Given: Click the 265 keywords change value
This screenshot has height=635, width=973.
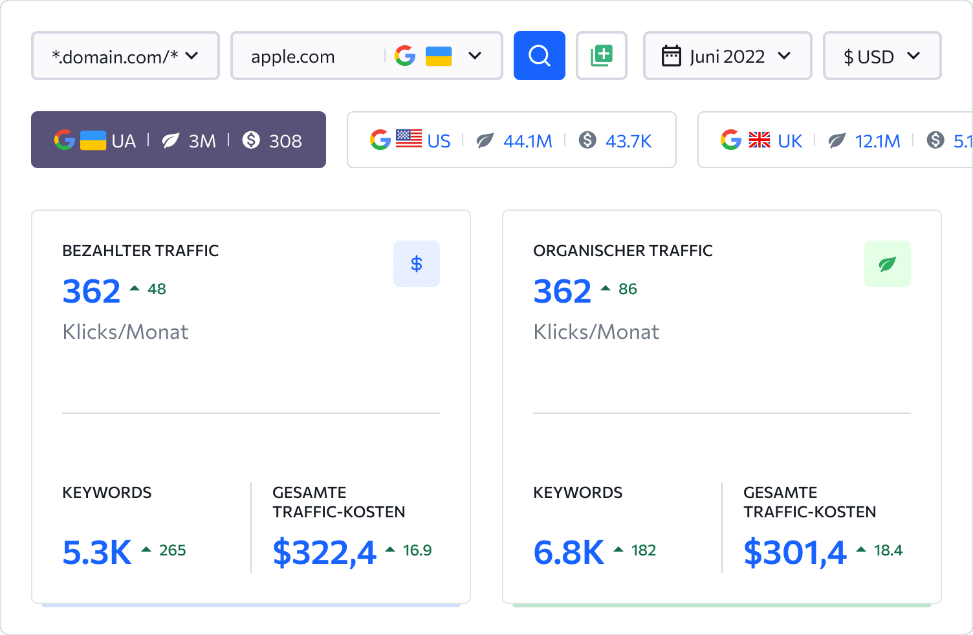Looking at the screenshot, I should [x=173, y=550].
